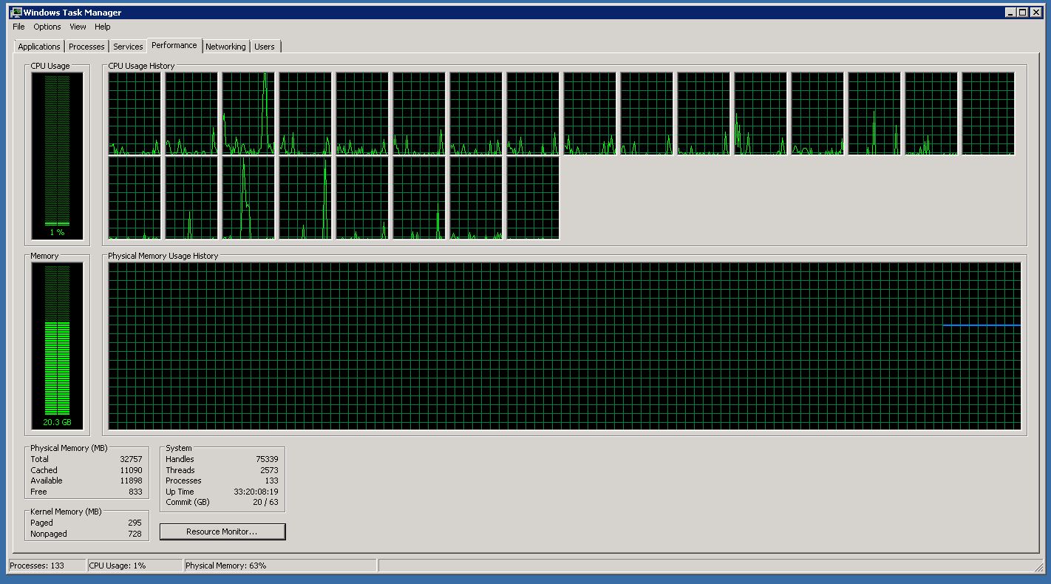Click the 'Nonpaged' label under Kernel Memory
This screenshot has height=584, width=1051.
click(49, 534)
